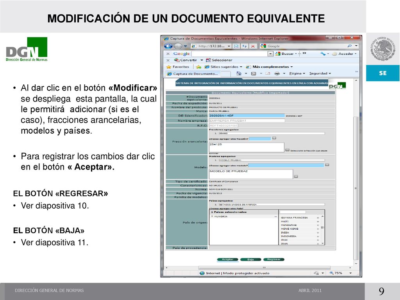The width and height of the screenshot is (400, 300).
Task: Click the country search filter box
Action: coord(292,212)
